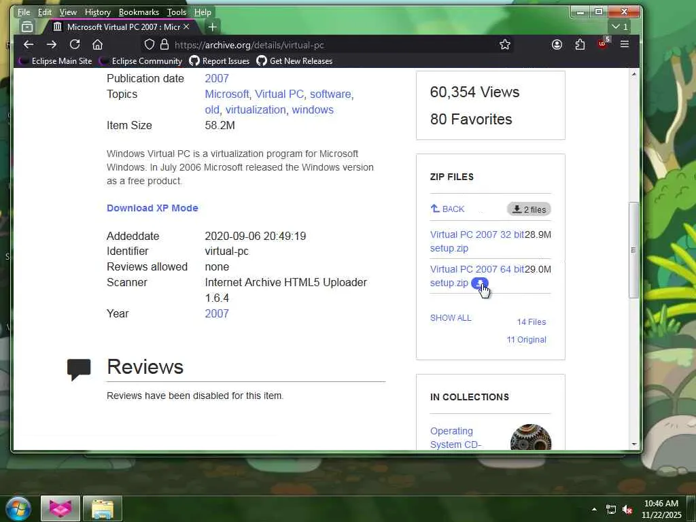Click the Virtual PC topic link
This screenshot has height=522, width=696.
(279, 94)
